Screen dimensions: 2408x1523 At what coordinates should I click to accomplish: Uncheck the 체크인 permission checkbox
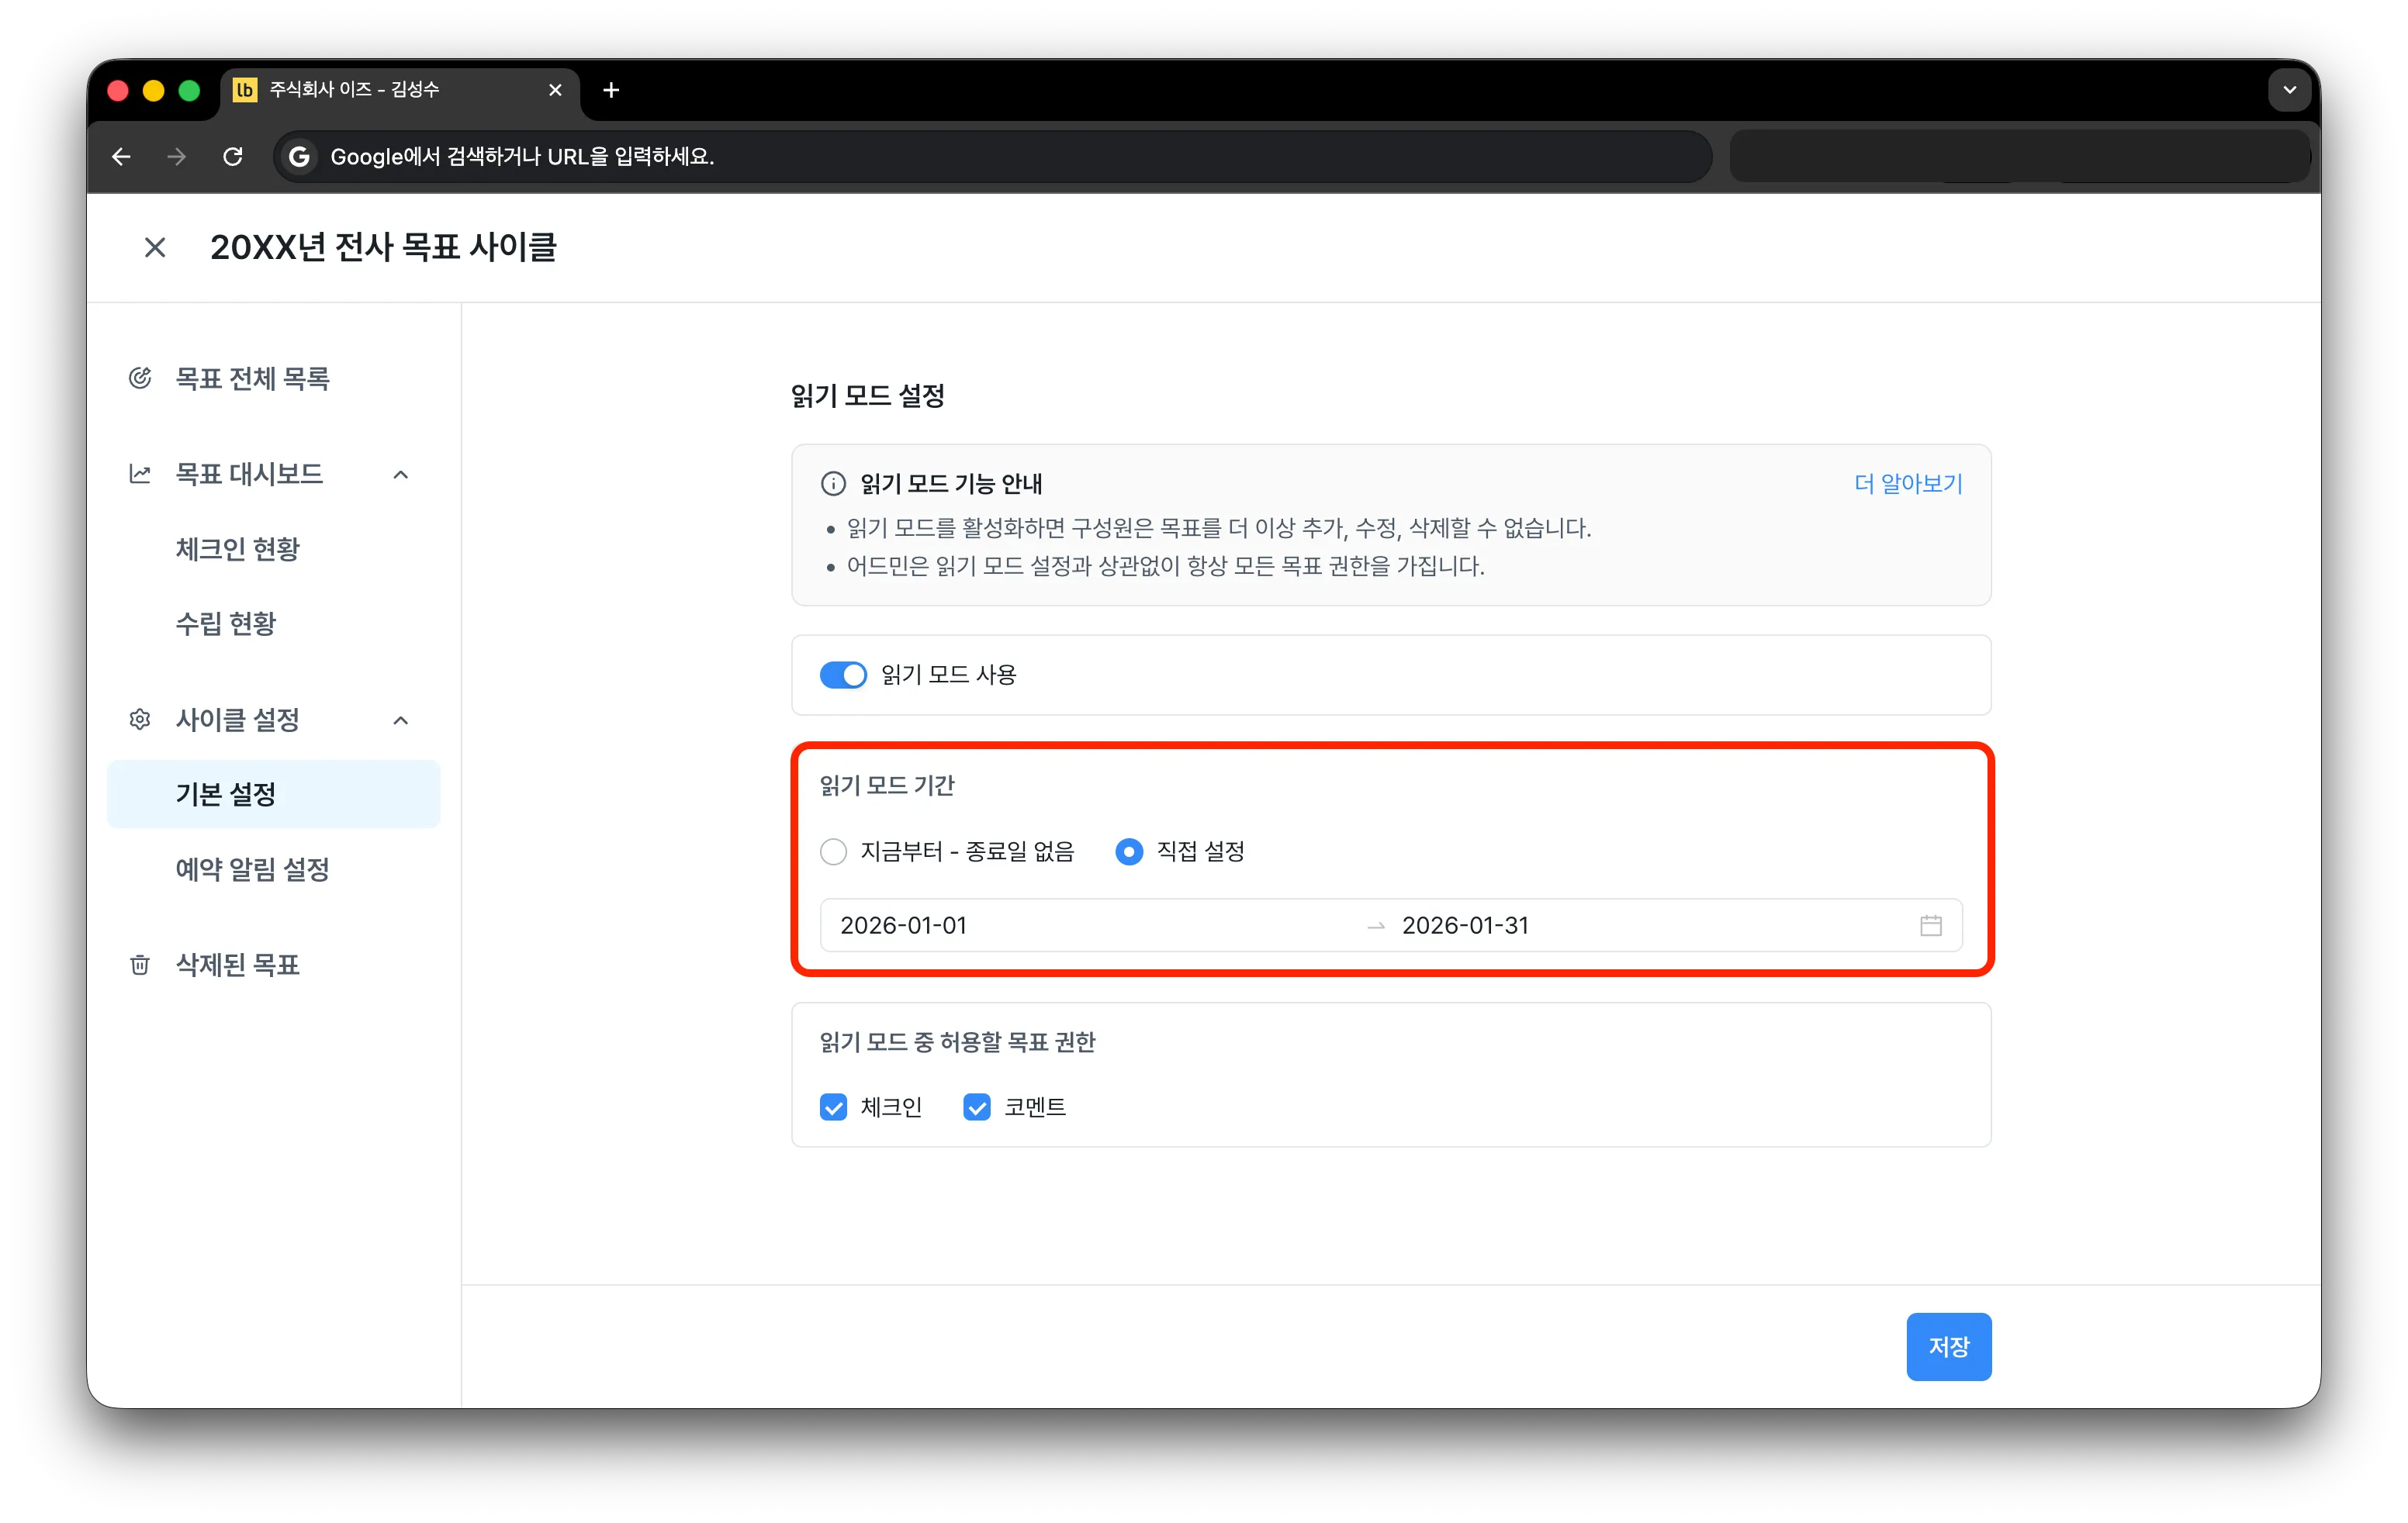tap(833, 1107)
